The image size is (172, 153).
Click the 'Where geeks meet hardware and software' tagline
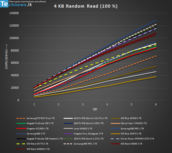tap(28, 2)
